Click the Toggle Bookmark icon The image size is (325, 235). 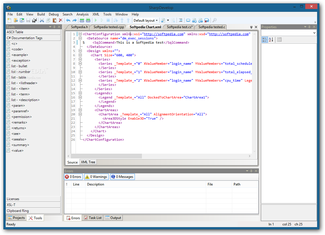tap(188, 20)
